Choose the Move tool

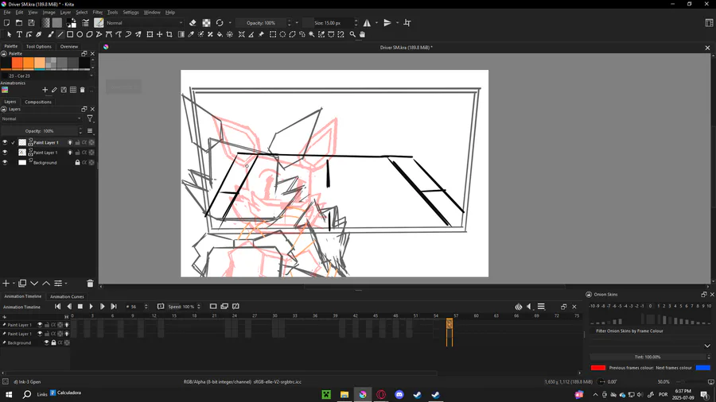coord(159,34)
